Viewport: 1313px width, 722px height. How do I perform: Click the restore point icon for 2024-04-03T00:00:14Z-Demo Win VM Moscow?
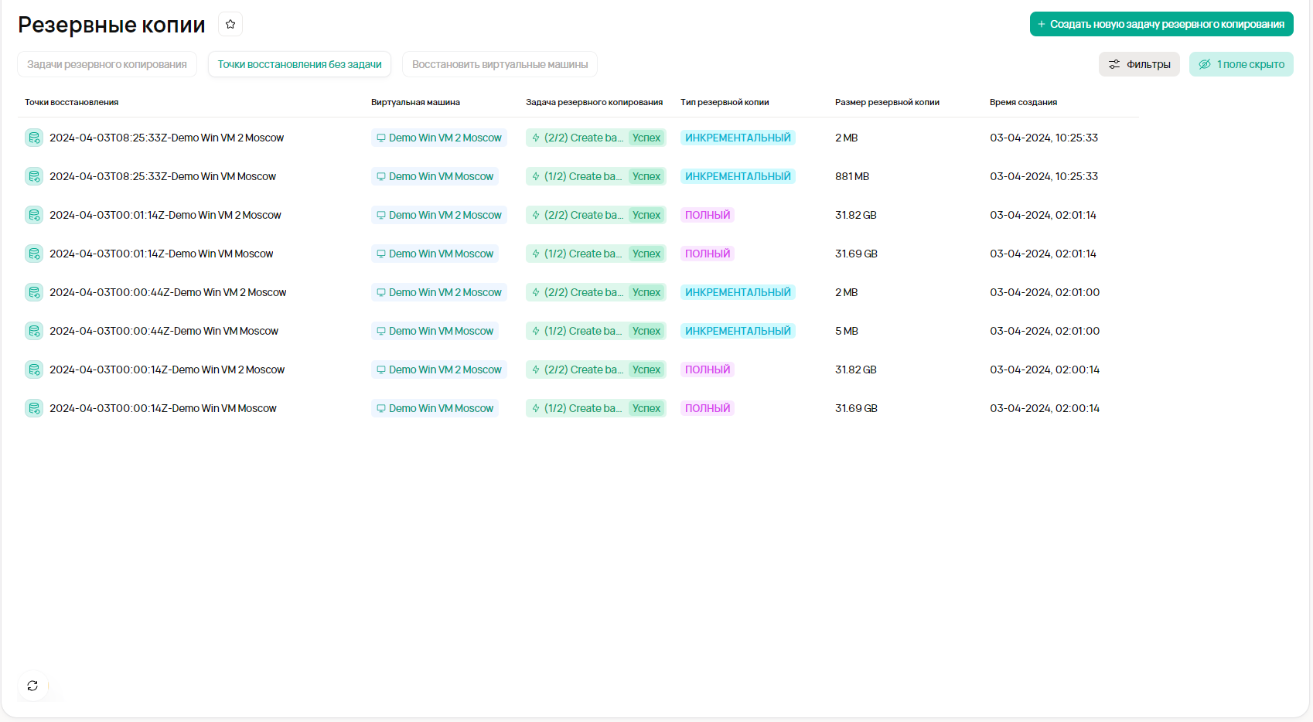click(34, 408)
